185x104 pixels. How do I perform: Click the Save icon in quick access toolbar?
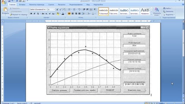click(x=9, y=1)
